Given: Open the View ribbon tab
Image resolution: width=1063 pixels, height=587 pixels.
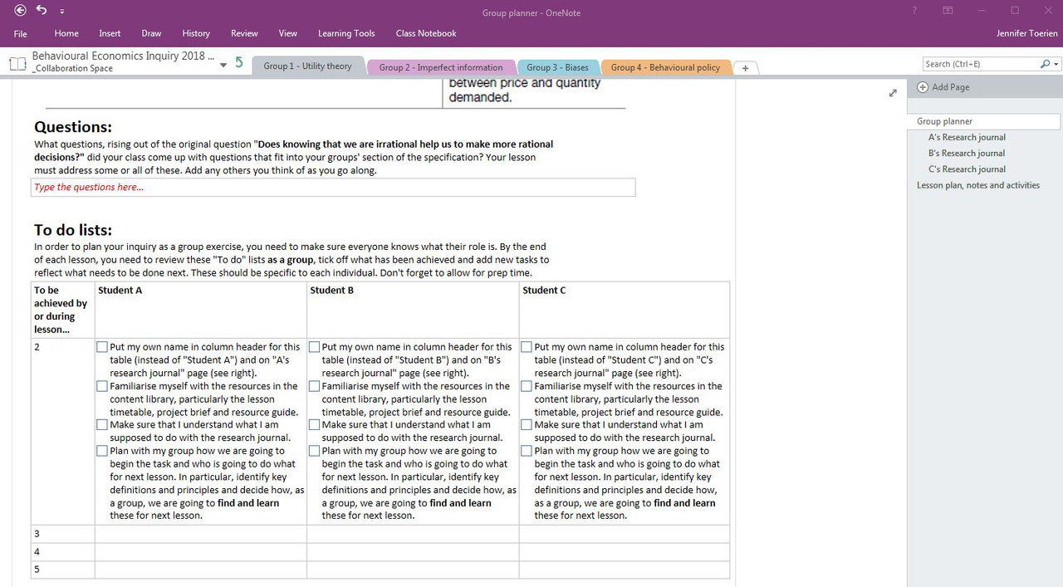Looking at the screenshot, I should pyautogui.click(x=288, y=33).
